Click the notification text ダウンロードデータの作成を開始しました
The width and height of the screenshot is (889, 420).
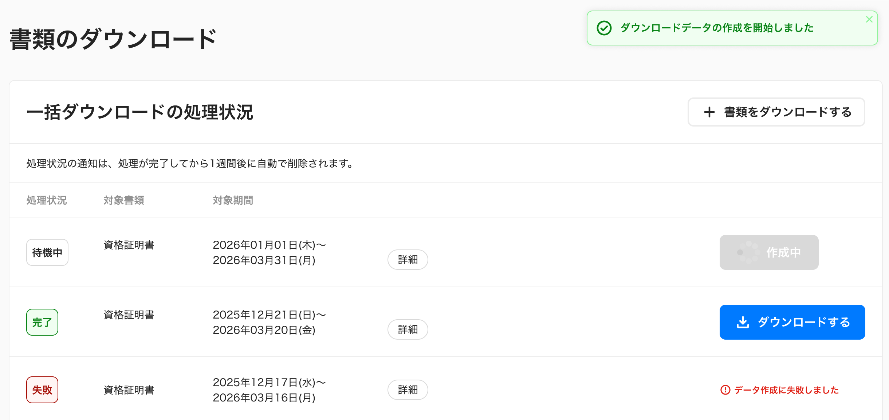[x=717, y=28]
